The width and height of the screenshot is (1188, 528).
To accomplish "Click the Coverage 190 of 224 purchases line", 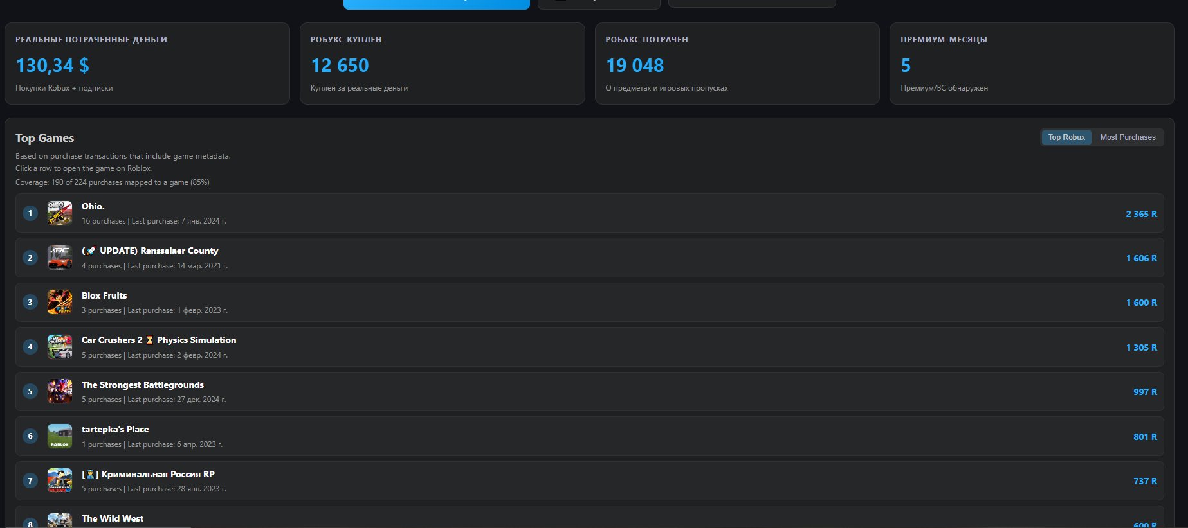I will pyautogui.click(x=113, y=182).
